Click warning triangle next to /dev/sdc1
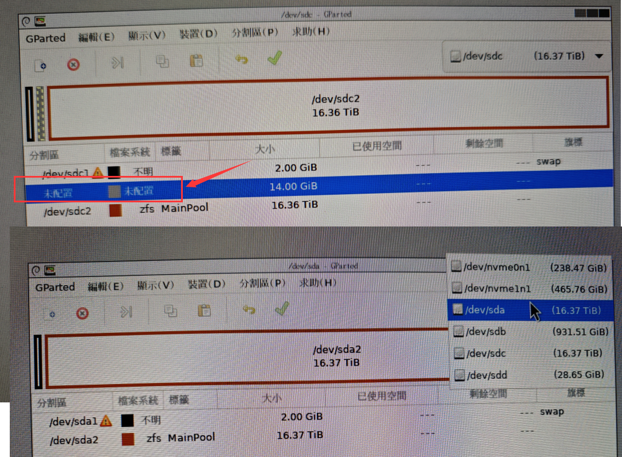Image resolution: width=622 pixels, height=457 pixels. 98,172
